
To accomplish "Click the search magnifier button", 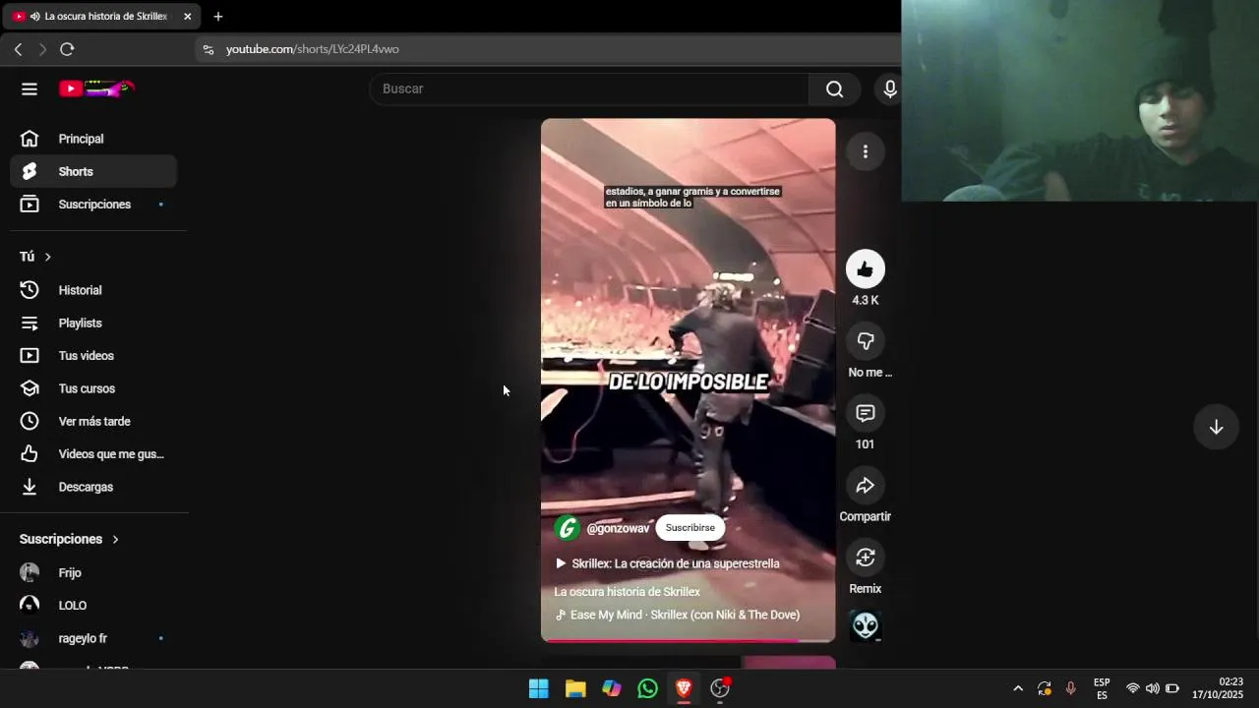I will point(834,88).
